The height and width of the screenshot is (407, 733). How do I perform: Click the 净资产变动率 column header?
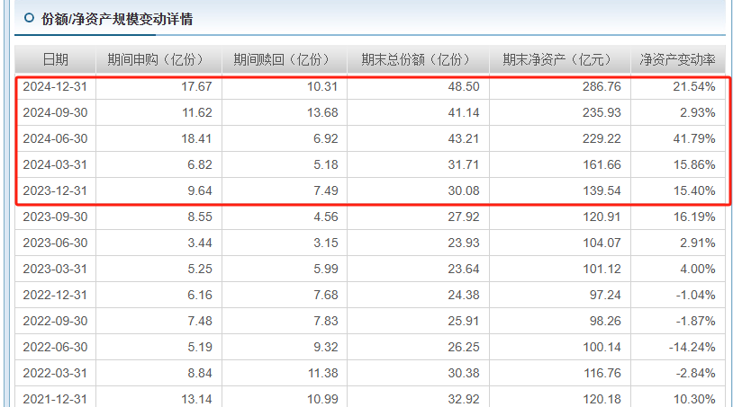click(677, 60)
